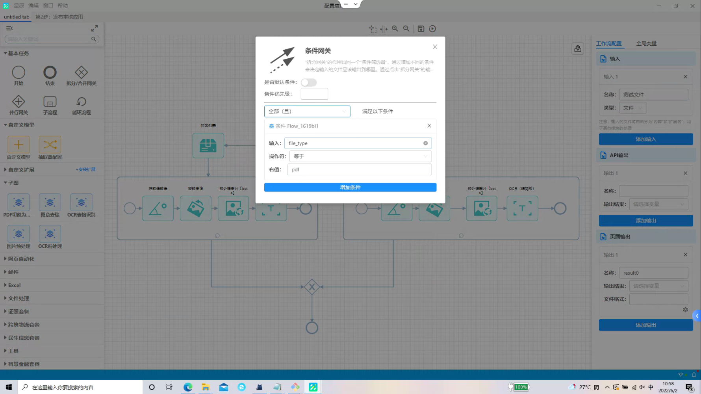Remove condition Flow_1619bi1 with its X
The image size is (701, 394).
(x=429, y=126)
